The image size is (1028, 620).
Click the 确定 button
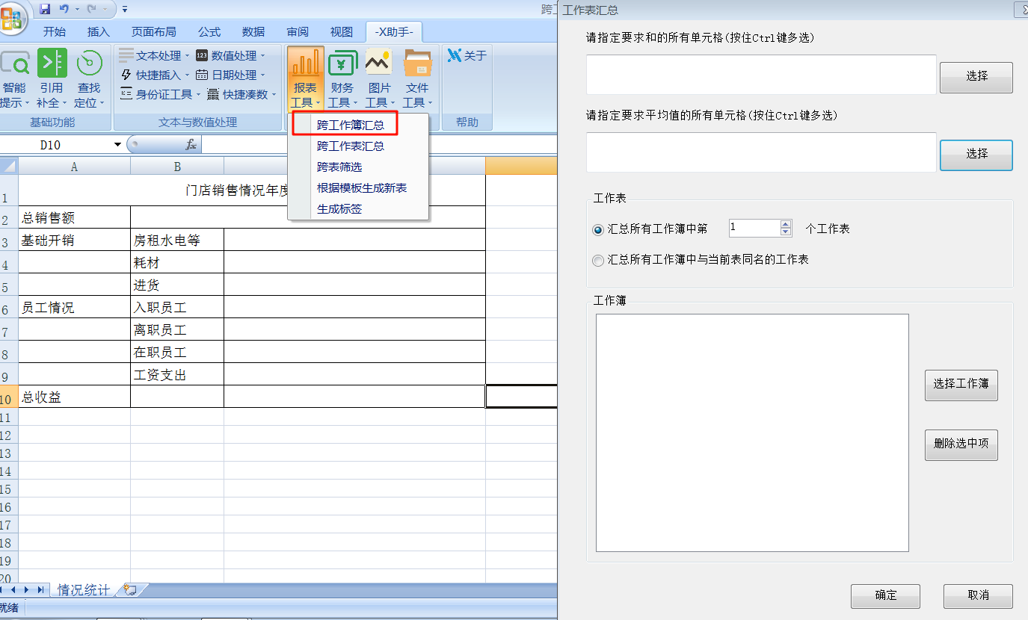tap(885, 595)
